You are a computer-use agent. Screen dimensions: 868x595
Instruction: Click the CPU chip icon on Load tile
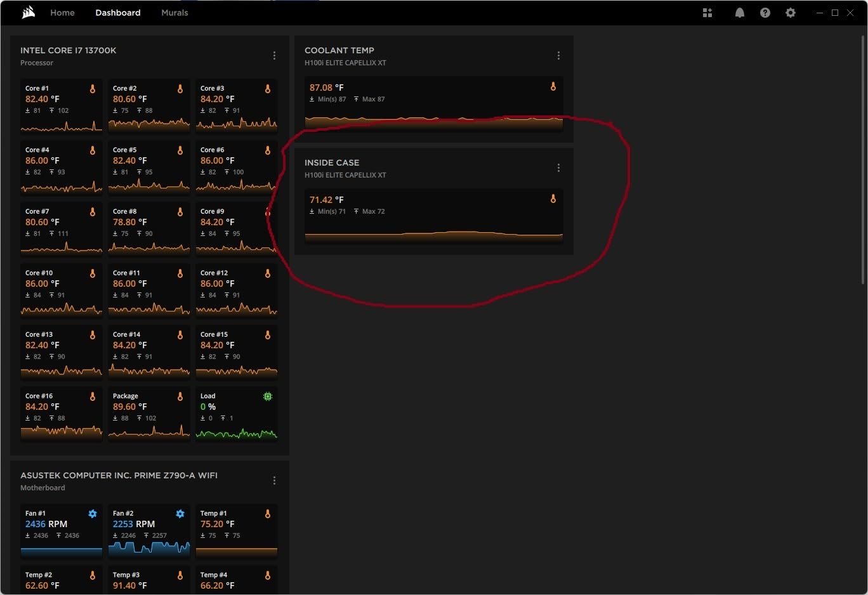click(x=267, y=396)
